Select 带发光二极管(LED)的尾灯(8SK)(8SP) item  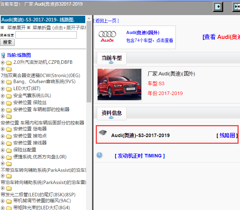click(38, 195)
